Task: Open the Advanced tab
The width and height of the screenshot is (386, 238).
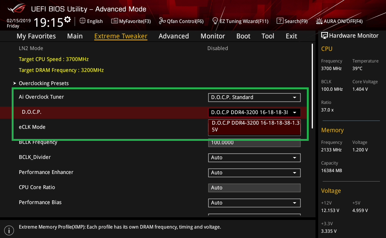Action: coord(174,36)
